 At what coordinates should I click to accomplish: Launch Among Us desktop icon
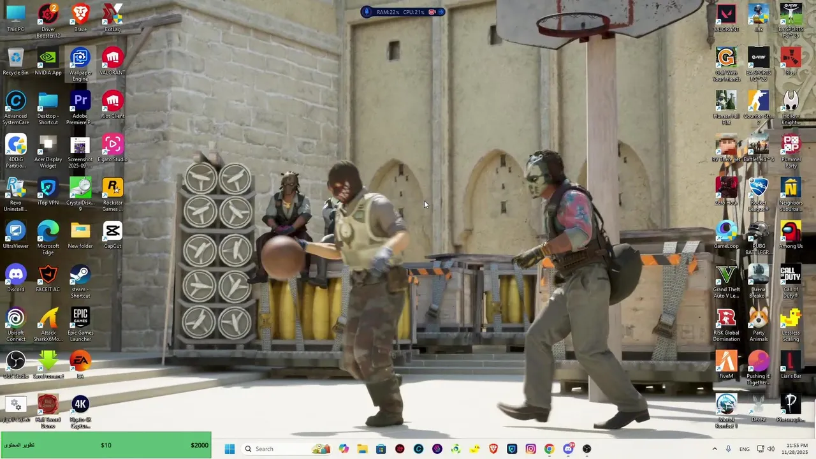[791, 235]
